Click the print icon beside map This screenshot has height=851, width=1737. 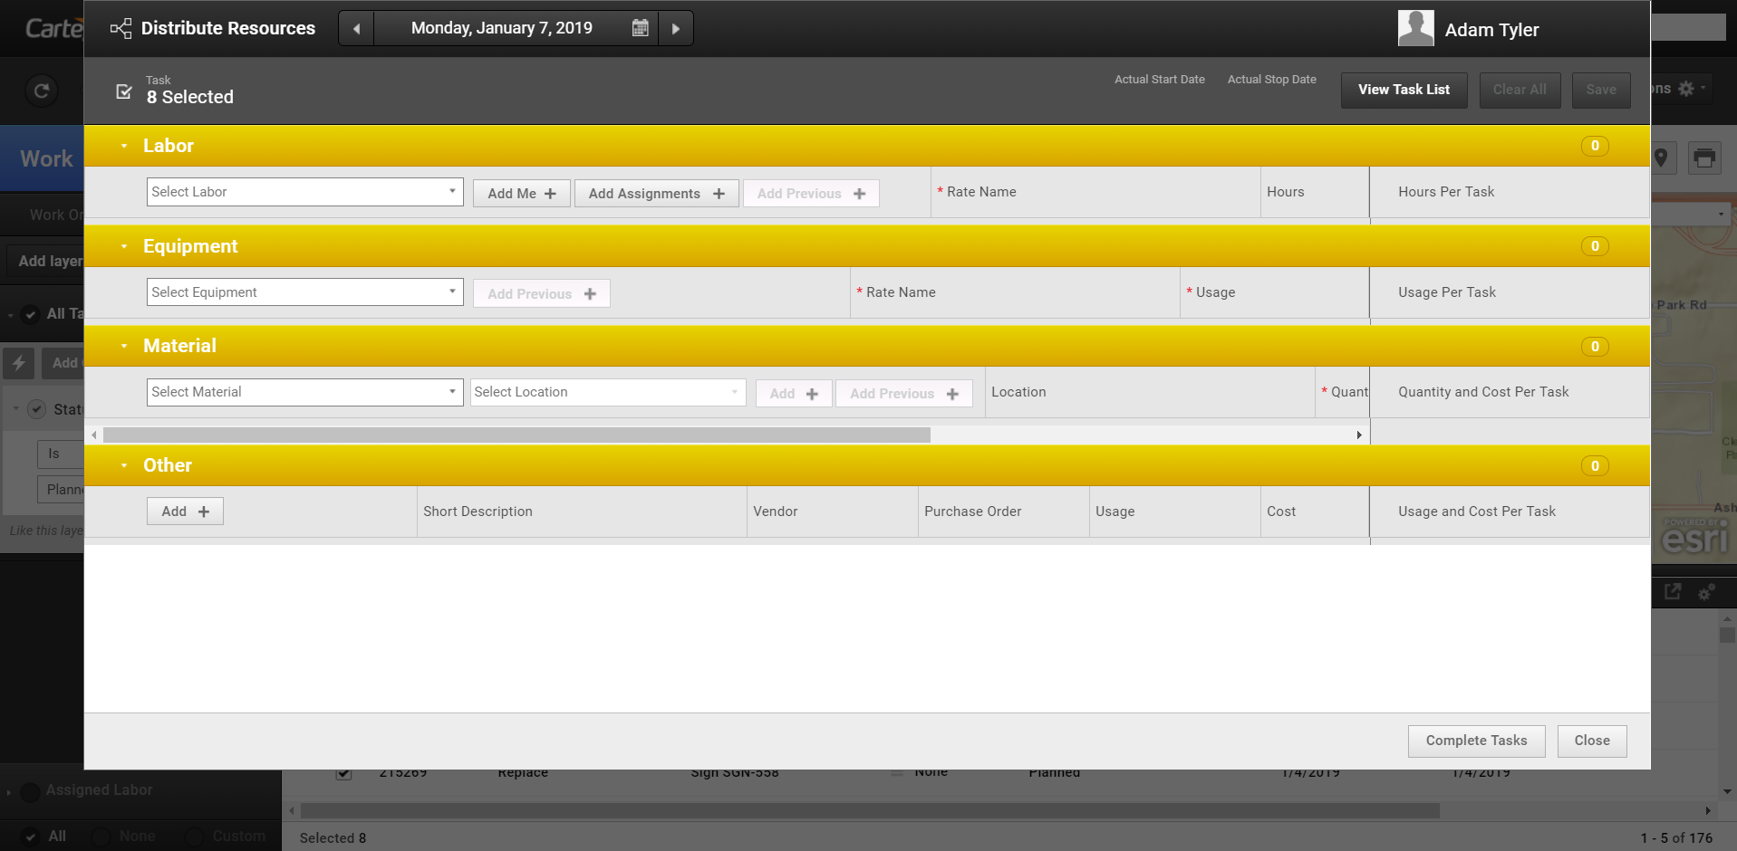click(x=1704, y=158)
